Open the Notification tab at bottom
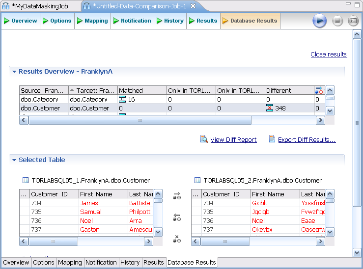Viewport: 363px width, 269px height. click(x=101, y=263)
